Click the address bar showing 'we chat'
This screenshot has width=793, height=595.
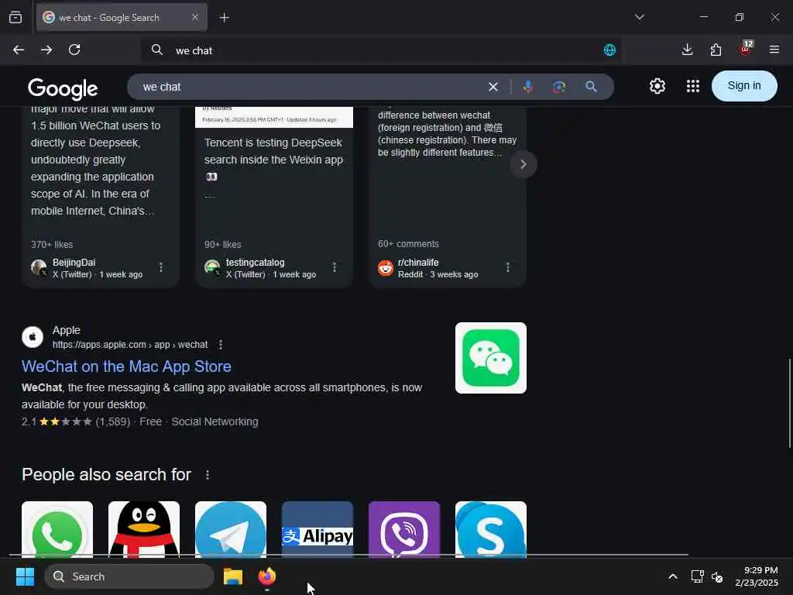pyautogui.click(x=379, y=50)
